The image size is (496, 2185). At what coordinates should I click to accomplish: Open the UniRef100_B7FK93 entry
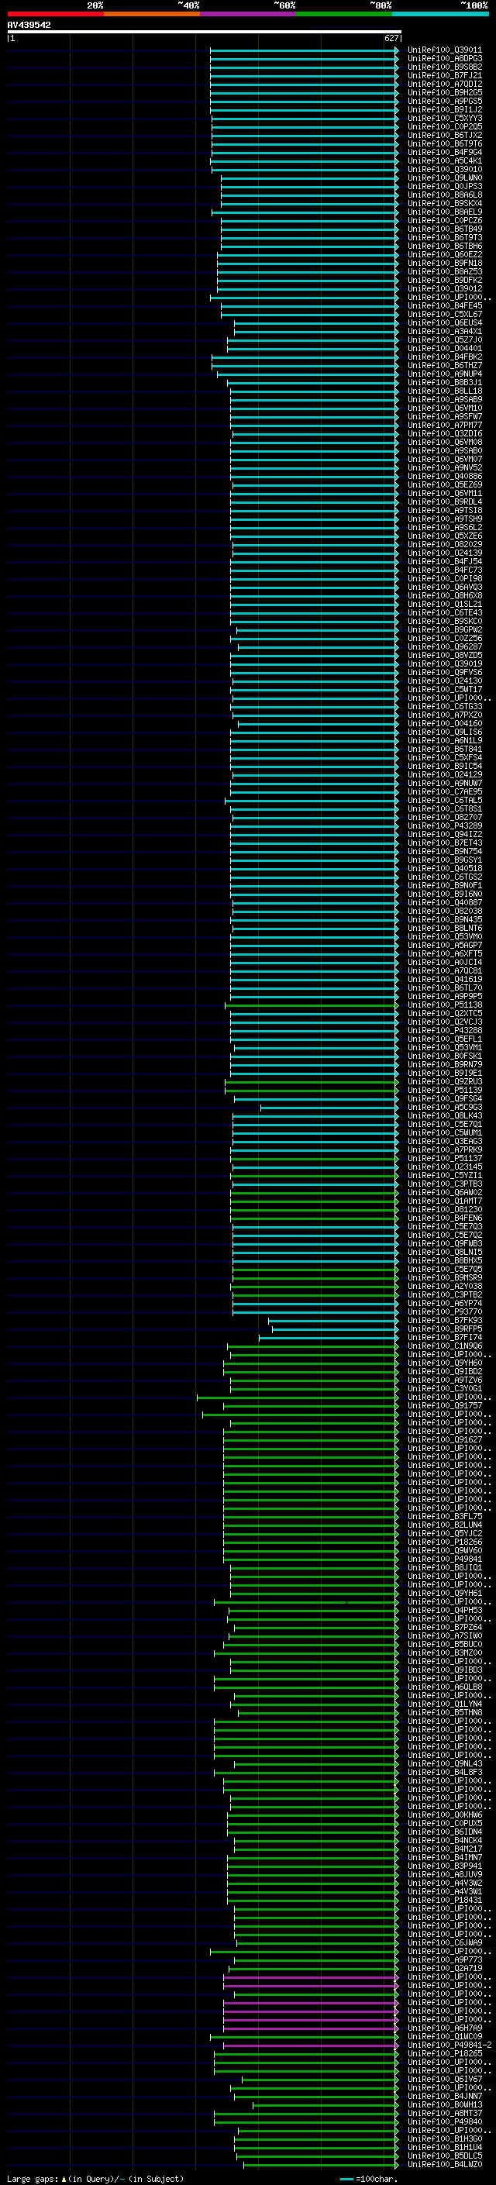point(444,1321)
